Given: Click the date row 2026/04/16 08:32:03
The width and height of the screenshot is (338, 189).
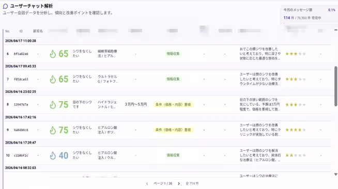Looking at the screenshot, I should (21, 168).
